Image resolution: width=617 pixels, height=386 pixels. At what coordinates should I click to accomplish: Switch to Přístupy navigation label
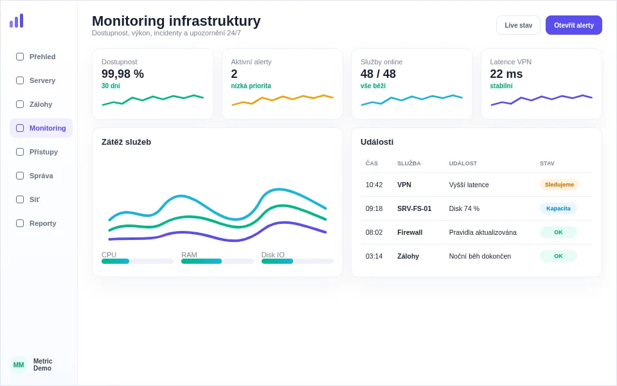click(x=44, y=152)
